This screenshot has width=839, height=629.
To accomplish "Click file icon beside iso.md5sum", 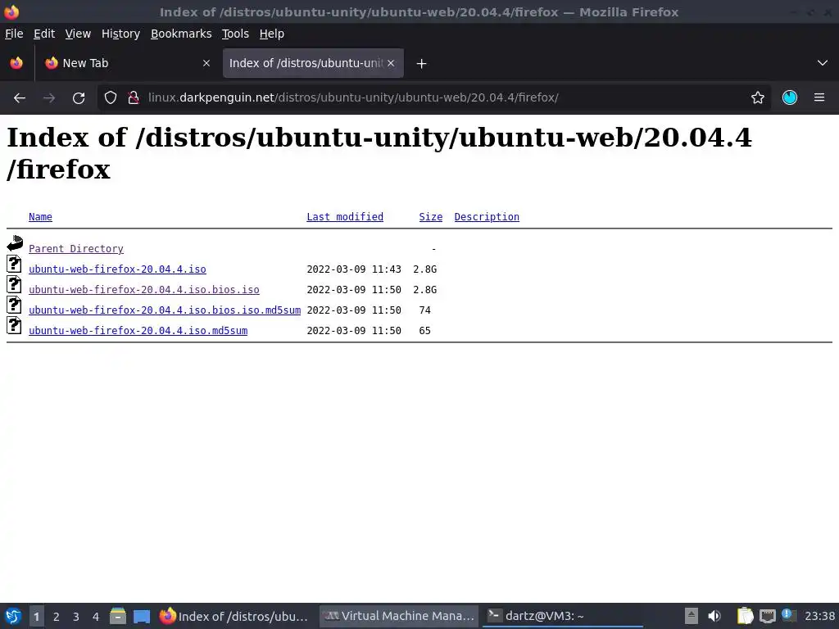I will tap(14, 326).
